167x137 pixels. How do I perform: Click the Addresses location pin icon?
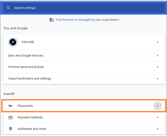coord(11,129)
